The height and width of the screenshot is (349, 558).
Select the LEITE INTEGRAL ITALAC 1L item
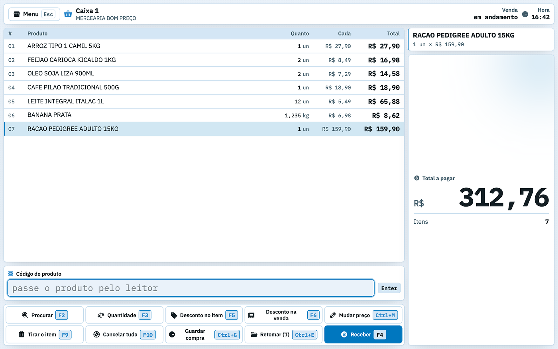point(204,101)
